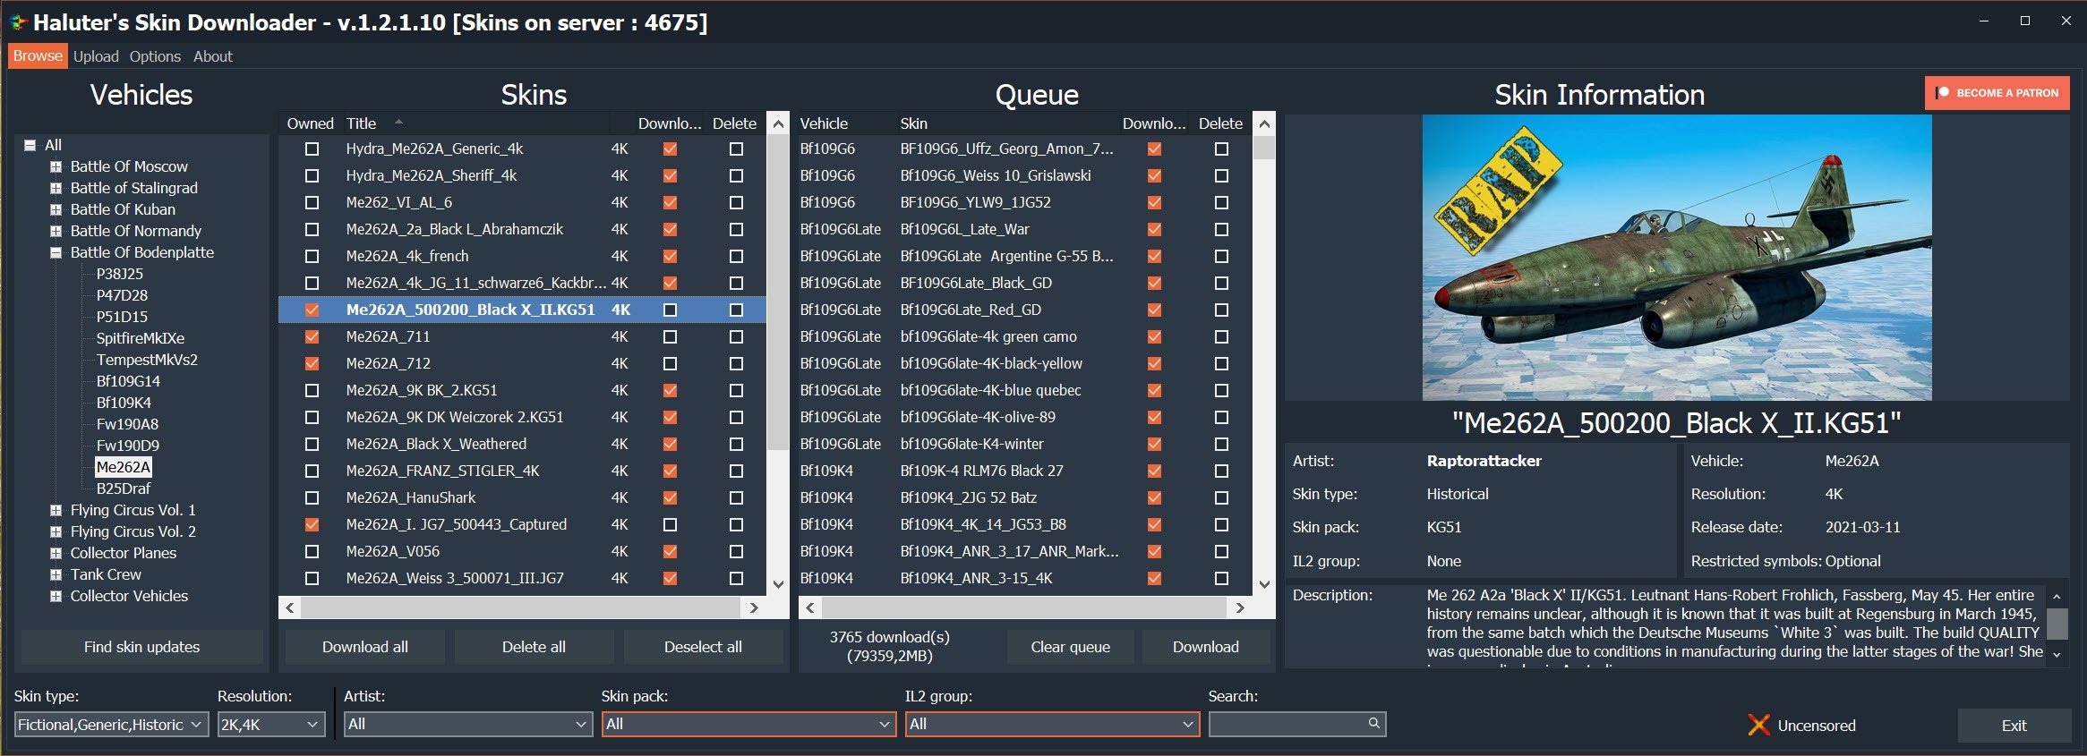Click Clear queue button

(1070, 647)
